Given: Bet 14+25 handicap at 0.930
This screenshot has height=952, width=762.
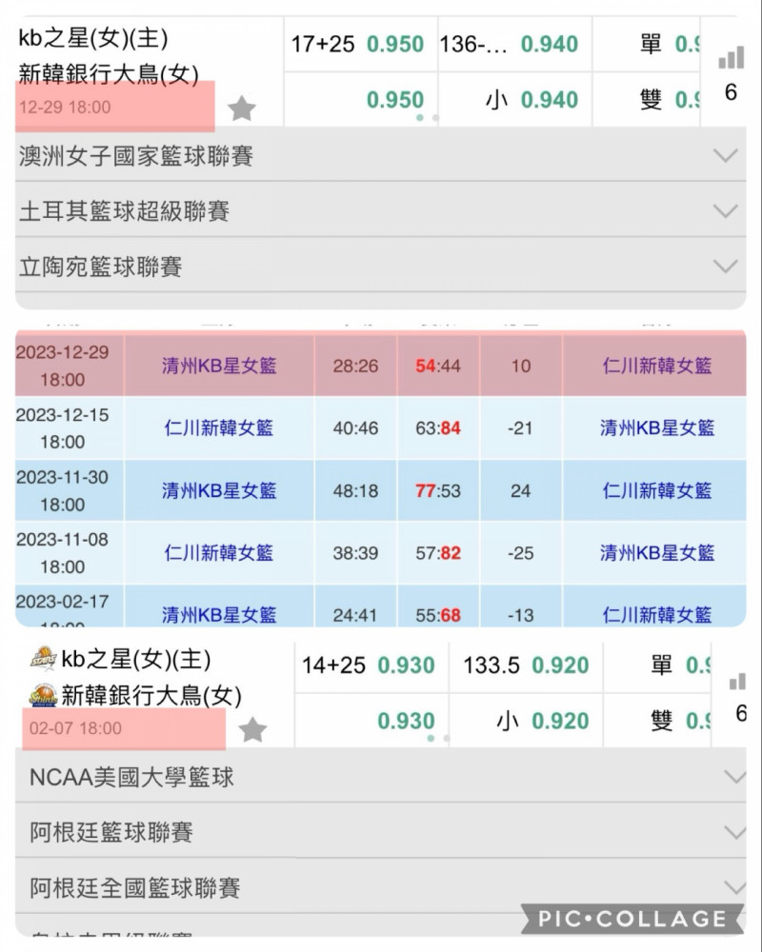Looking at the screenshot, I should 371,665.
